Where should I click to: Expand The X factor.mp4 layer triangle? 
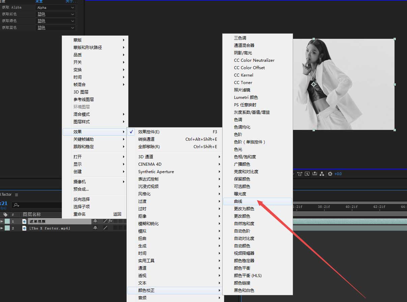click(x=2, y=228)
